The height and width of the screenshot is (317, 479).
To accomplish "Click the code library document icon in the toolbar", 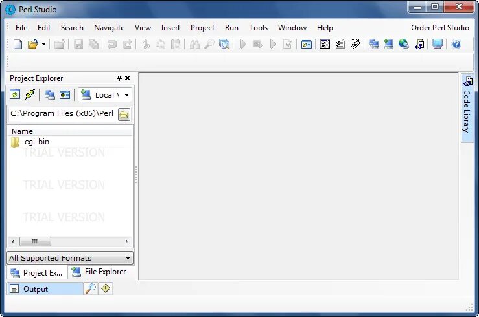I will click(x=419, y=45).
